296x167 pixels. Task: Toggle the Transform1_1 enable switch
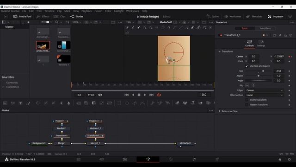click(221, 35)
